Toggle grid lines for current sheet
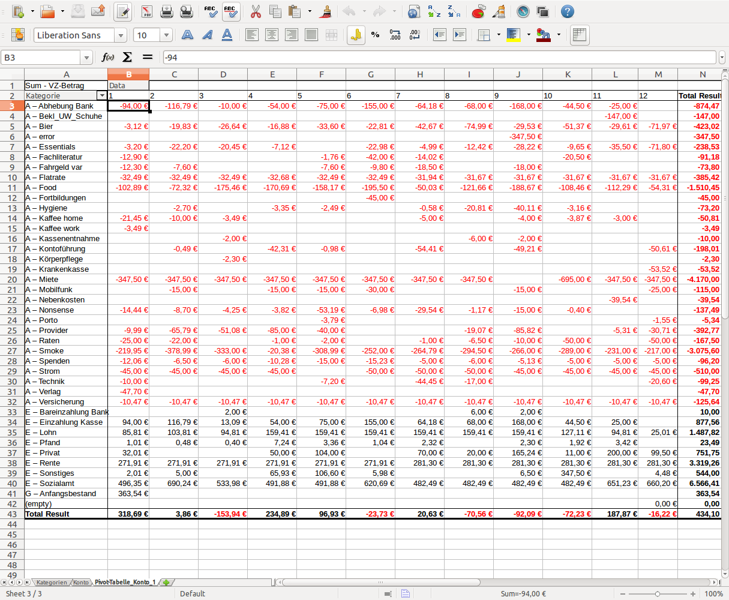Image resolution: width=729 pixels, height=600 pixels. [579, 35]
